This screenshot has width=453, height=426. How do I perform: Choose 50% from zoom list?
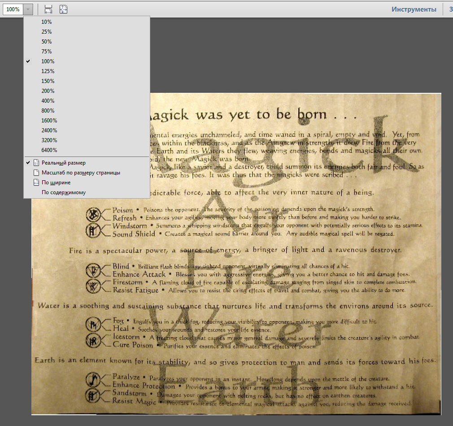46,42
